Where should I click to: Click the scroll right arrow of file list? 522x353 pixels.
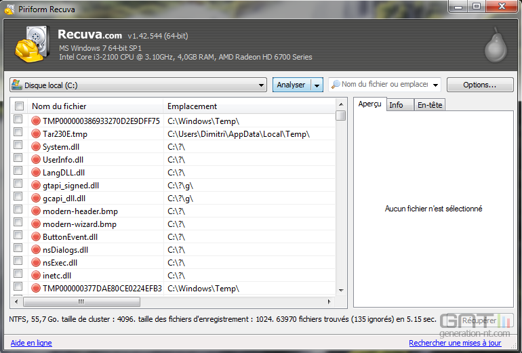pos(329,302)
